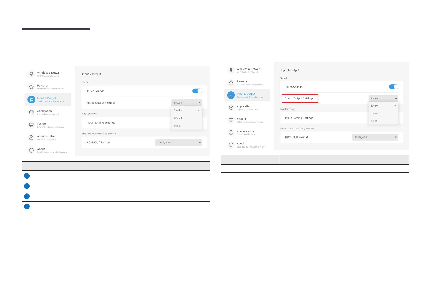Open Application cube icon in right screenshot
The height and width of the screenshot is (305, 431).
click(x=231, y=108)
